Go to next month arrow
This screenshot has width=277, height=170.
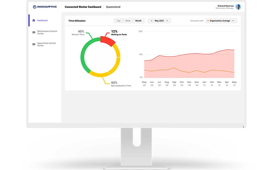(167, 21)
